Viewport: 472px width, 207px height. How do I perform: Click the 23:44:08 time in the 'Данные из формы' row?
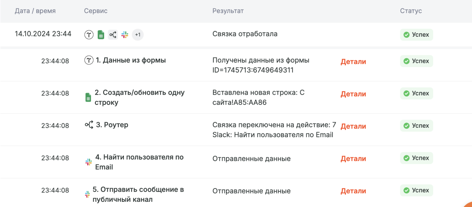pos(55,61)
